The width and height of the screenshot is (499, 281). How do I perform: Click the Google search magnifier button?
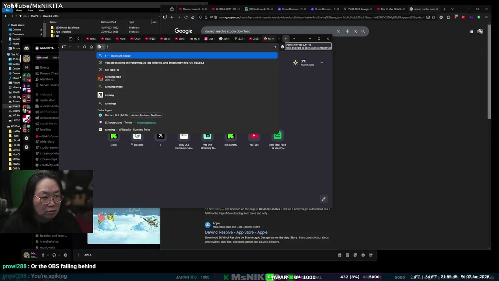coord(363,31)
